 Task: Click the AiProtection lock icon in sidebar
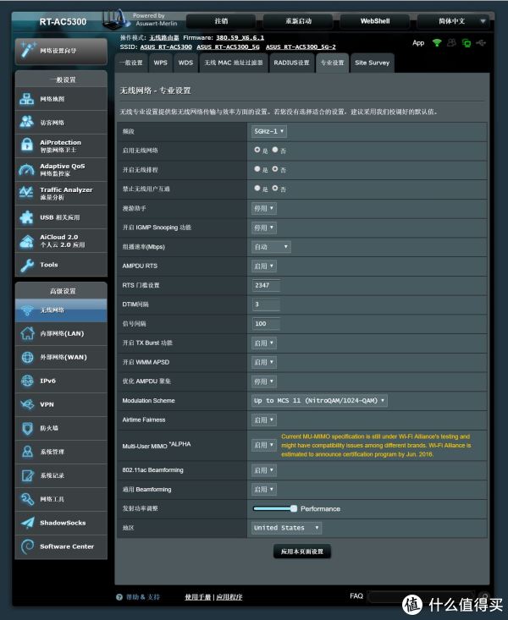click(26, 145)
